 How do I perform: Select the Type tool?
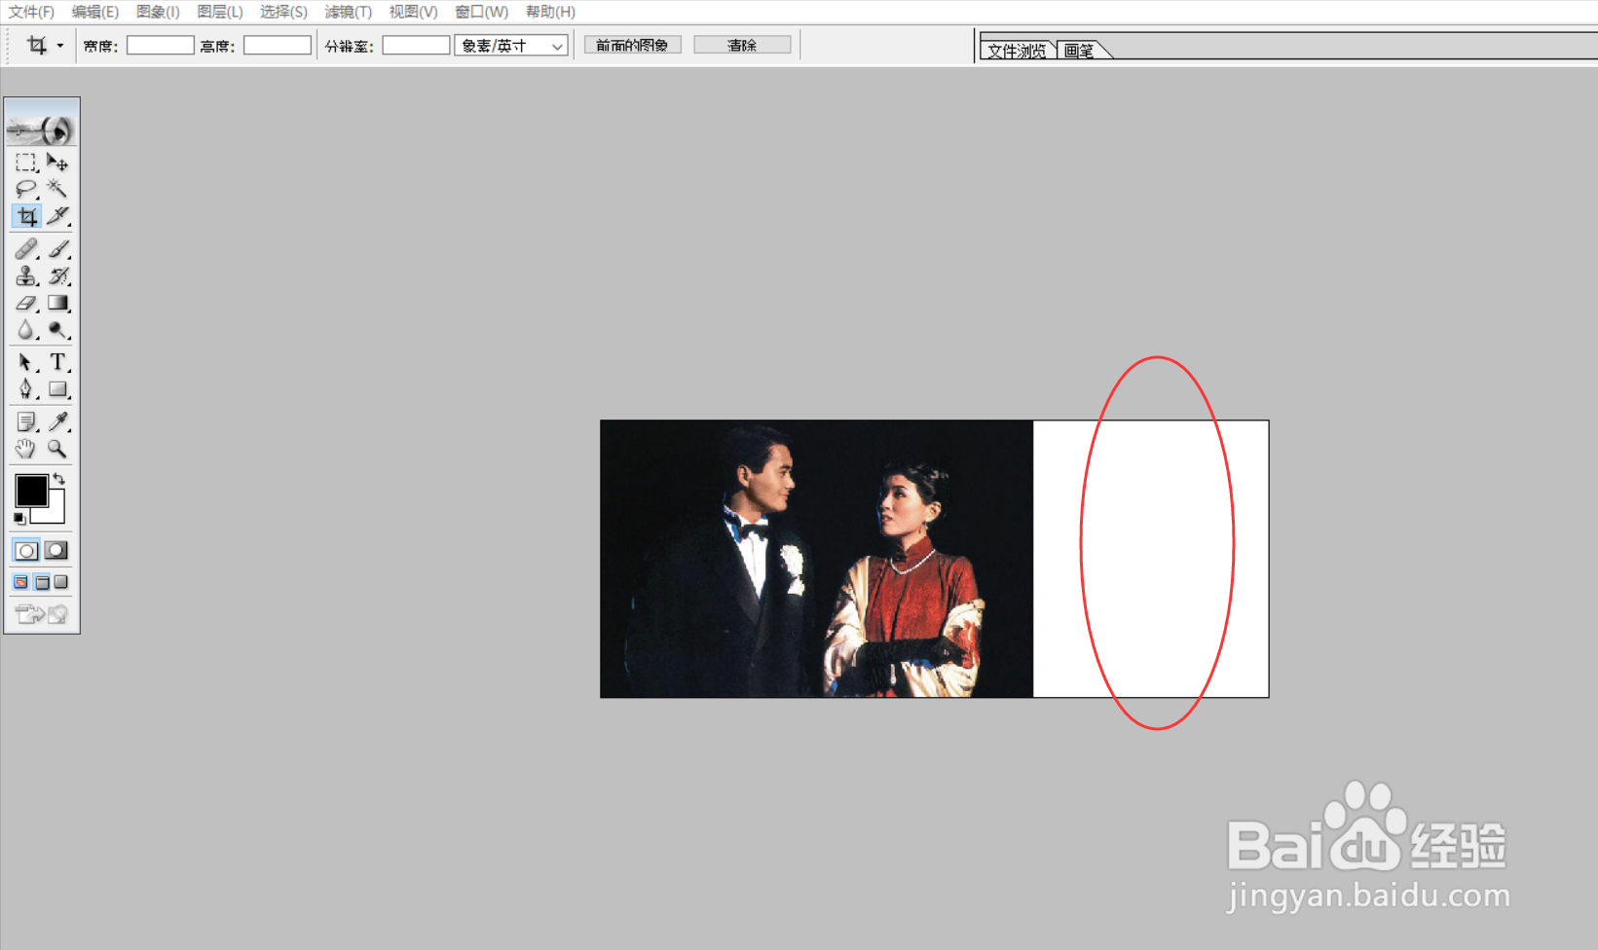tap(58, 363)
